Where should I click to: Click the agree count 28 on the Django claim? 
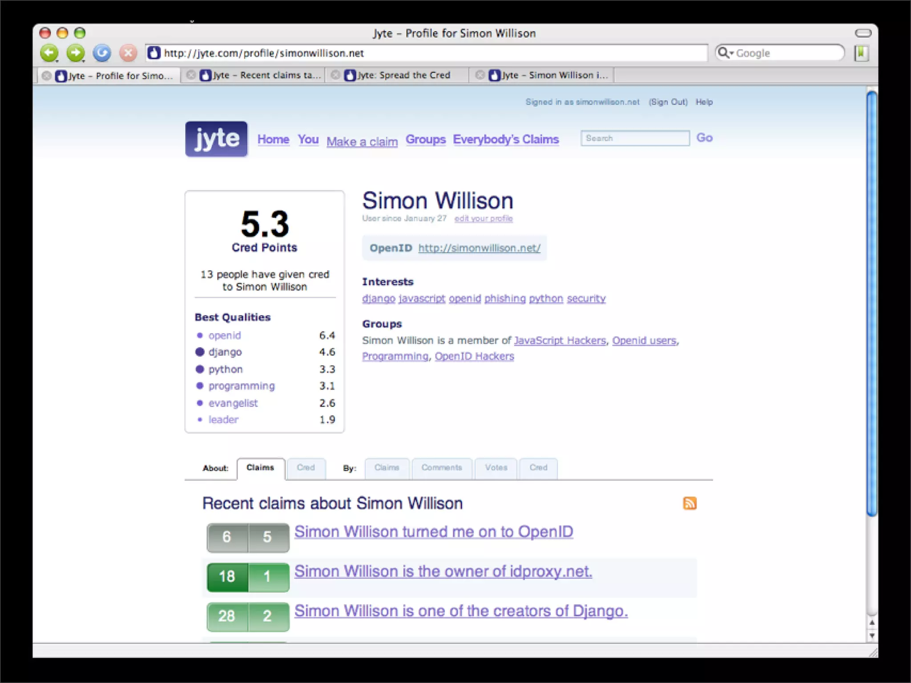click(x=227, y=616)
